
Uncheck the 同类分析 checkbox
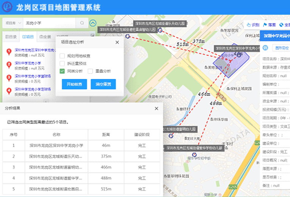pyautogui.click(x=62, y=71)
